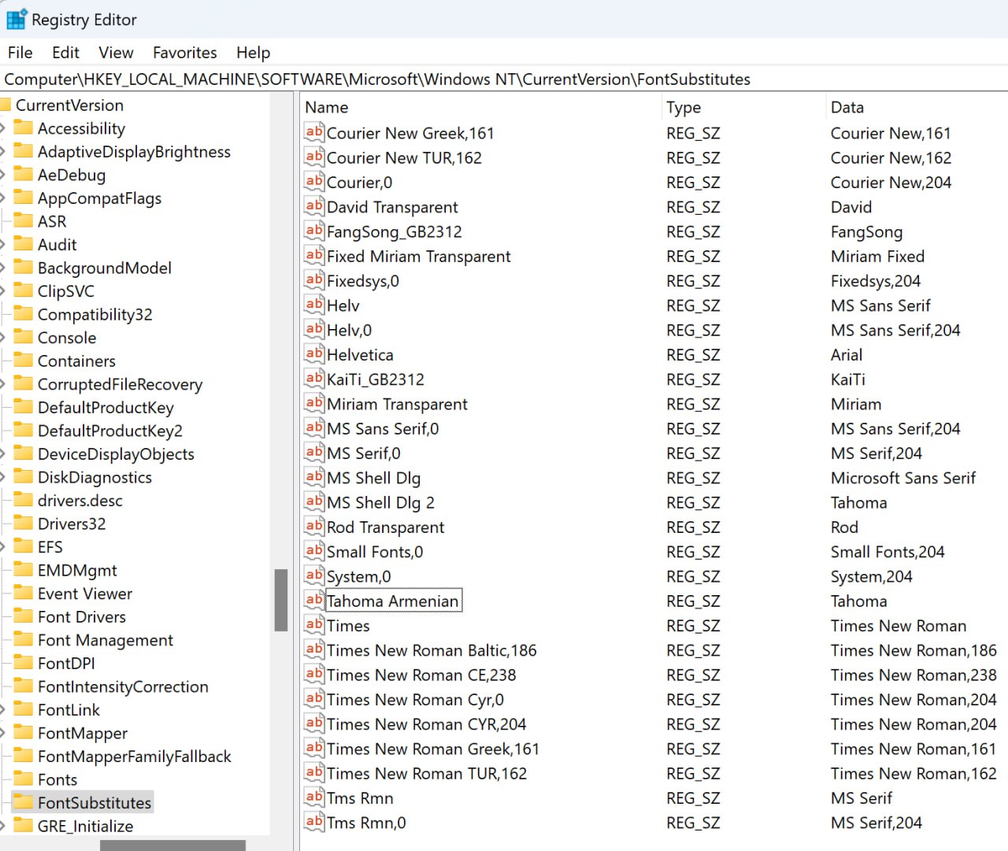
Task: Select the icon beside Small Fonts,0
Action: click(x=314, y=551)
